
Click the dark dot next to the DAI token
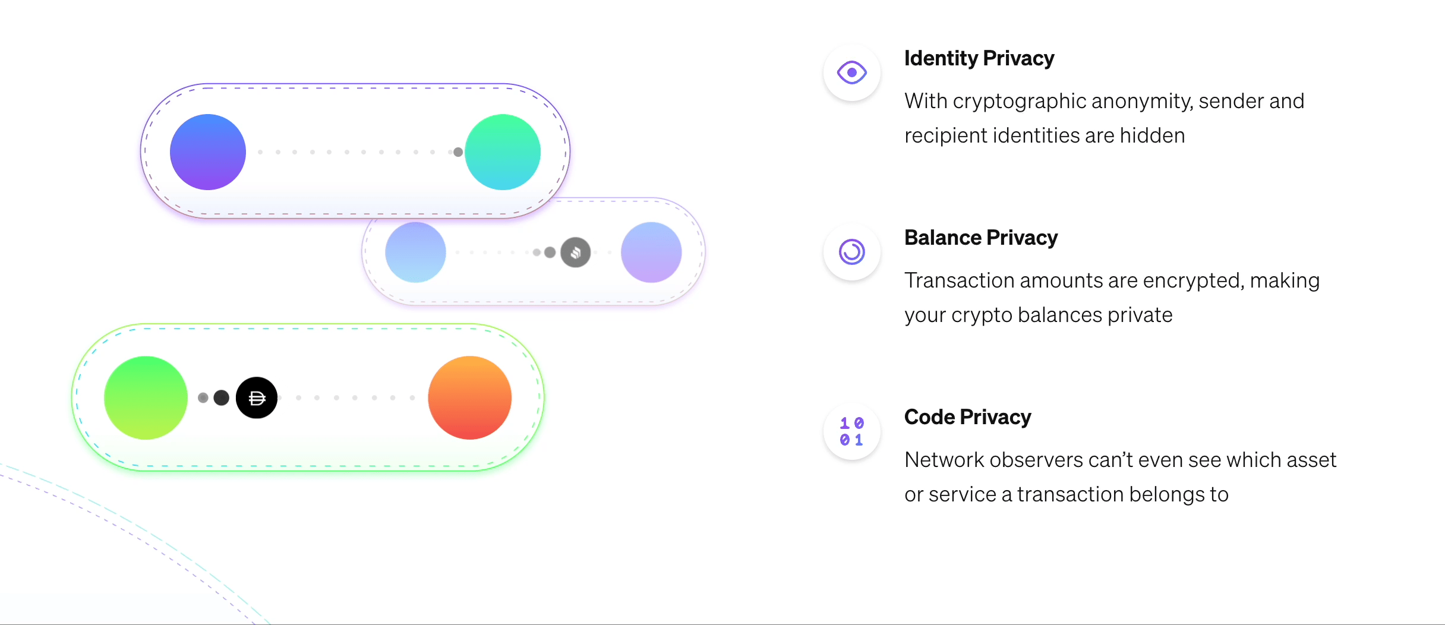point(221,398)
